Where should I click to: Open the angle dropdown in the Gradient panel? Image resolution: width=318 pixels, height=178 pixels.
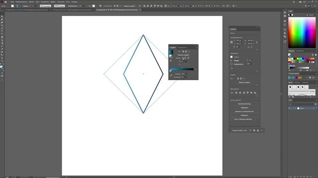(188, 61)
